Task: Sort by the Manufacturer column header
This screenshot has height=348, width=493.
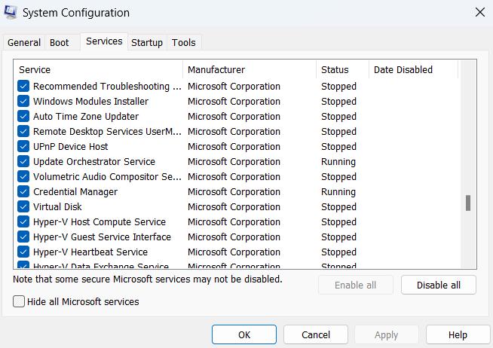Action: point(249,70)
